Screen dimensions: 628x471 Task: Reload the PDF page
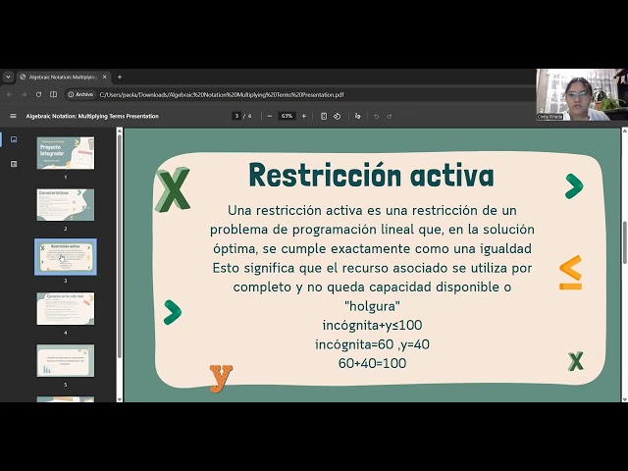click(38, 94)
